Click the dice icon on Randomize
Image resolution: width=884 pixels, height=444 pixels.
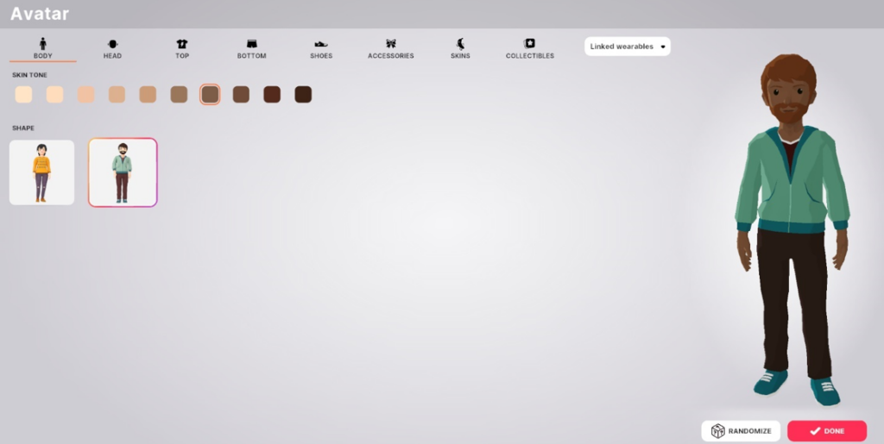point(717,431)
